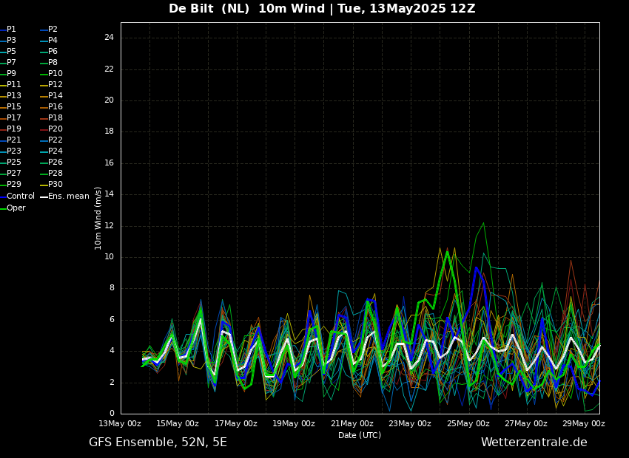629x458 pixels.
Task: Click the P10 legend label
Action: tap(55, 74)
